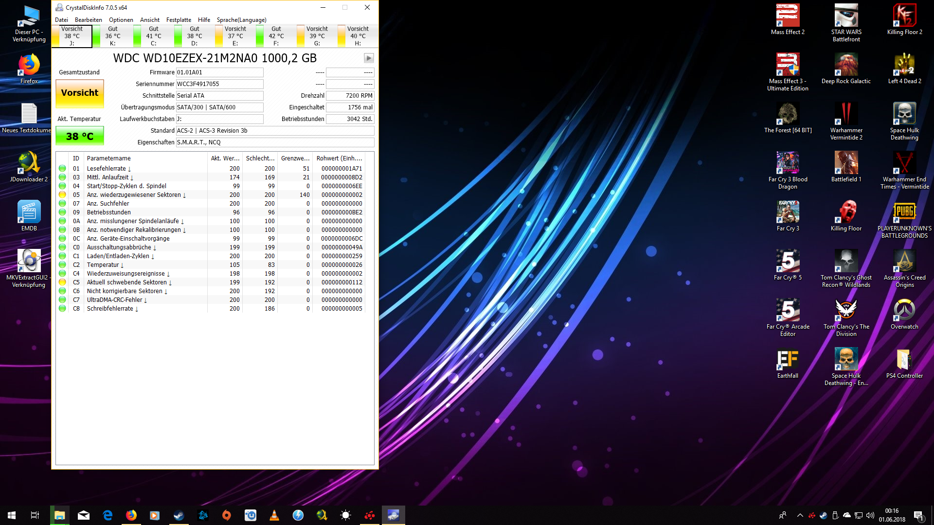Select disk C: Gut 41 °C tab
934x525 pixels.
(154, 36)
